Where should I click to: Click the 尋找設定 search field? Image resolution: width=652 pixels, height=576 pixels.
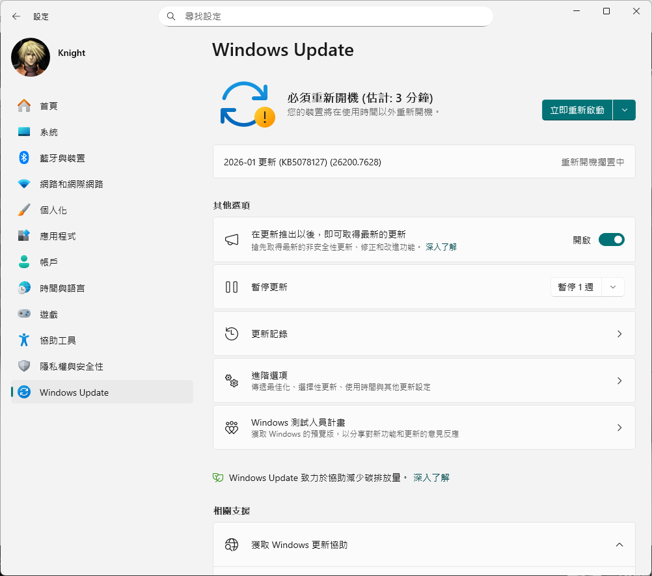point(326,16)
